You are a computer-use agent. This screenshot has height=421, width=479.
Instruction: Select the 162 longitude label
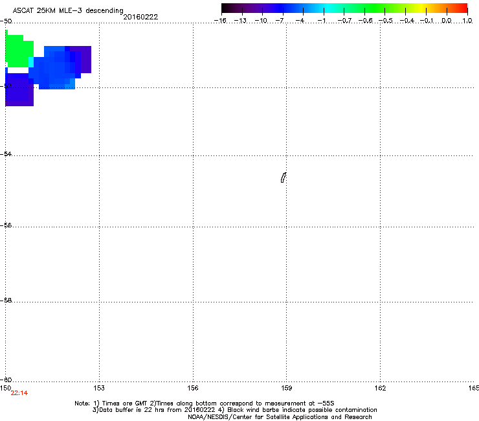point(381,388)
